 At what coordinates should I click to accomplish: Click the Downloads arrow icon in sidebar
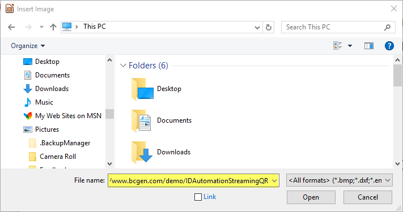[x=28, y=89]
